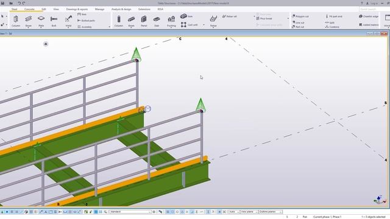Click the 'Pan' status bar entry
Viewport: 390px width, 219px height.
coord(305,217)
